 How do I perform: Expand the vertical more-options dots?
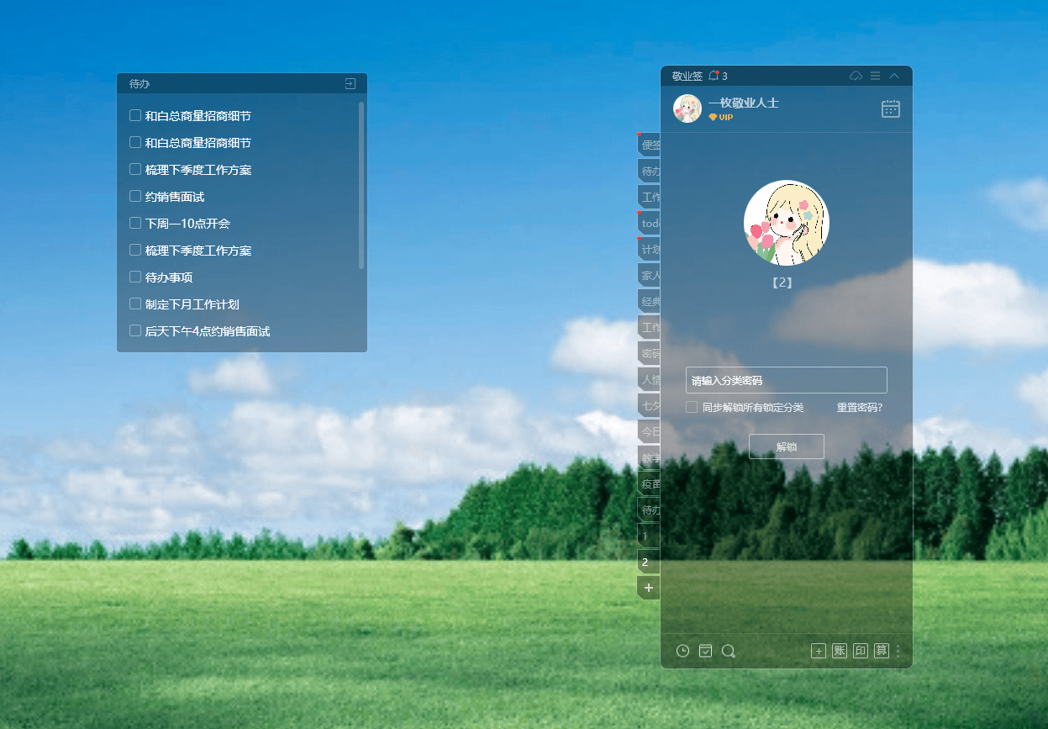(898, 651)
